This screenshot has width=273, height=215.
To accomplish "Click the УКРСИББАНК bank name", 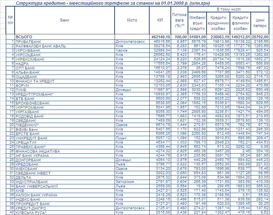I will 65,50.
